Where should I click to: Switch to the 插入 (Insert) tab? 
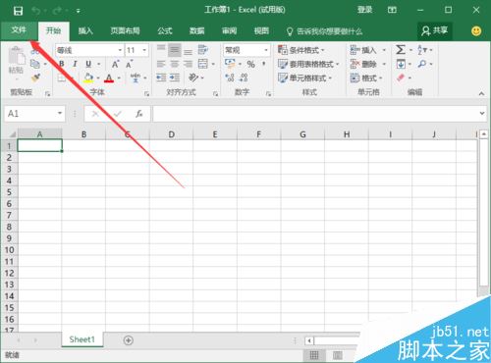[85, 31]
